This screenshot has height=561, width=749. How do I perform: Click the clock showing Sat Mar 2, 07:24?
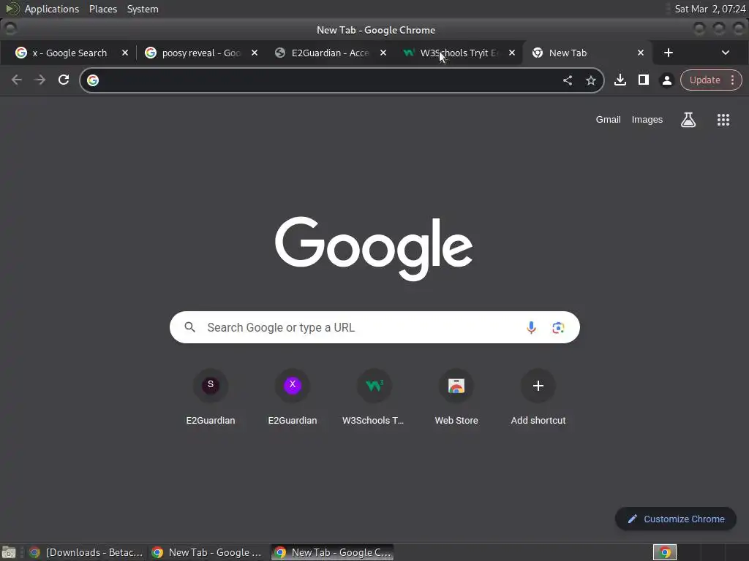[x=710, y=9]
